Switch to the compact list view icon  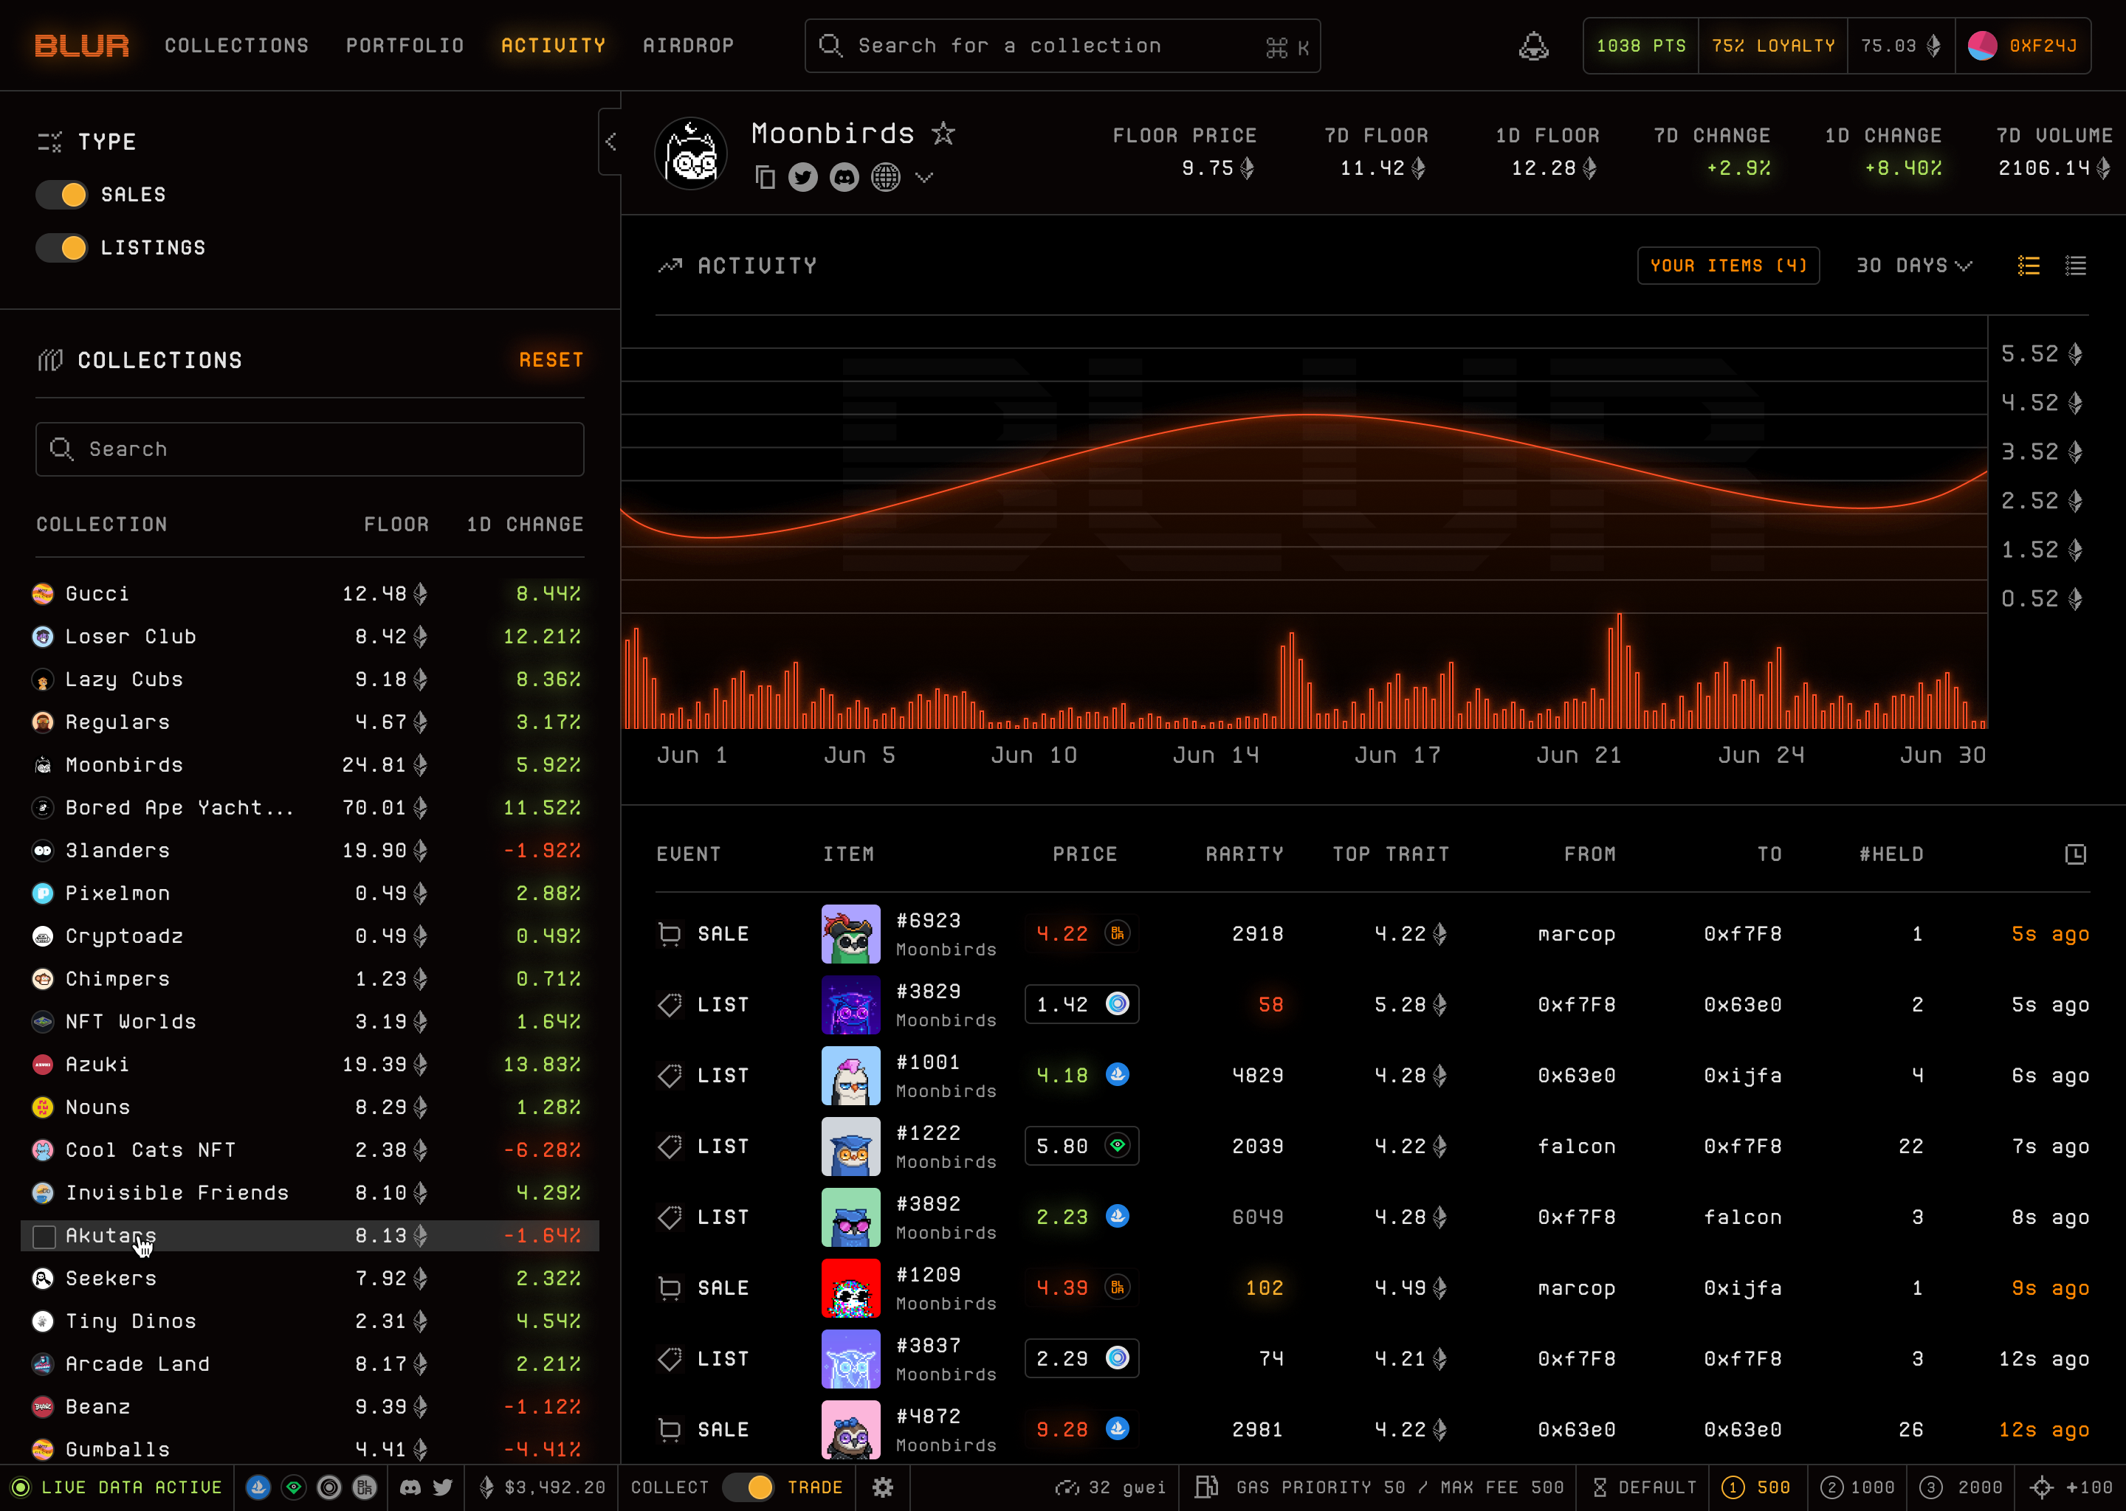point(2076,266)
